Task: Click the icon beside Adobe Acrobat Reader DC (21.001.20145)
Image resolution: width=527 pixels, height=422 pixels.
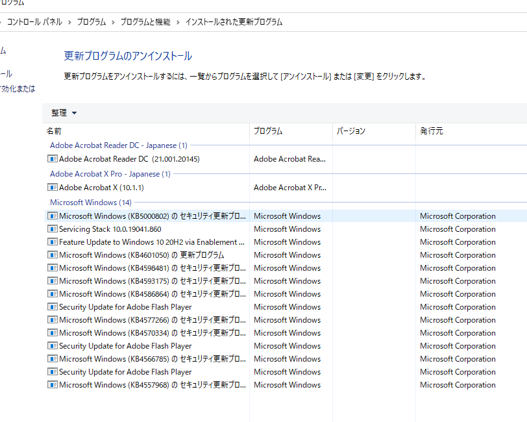Action: point(52,158)
